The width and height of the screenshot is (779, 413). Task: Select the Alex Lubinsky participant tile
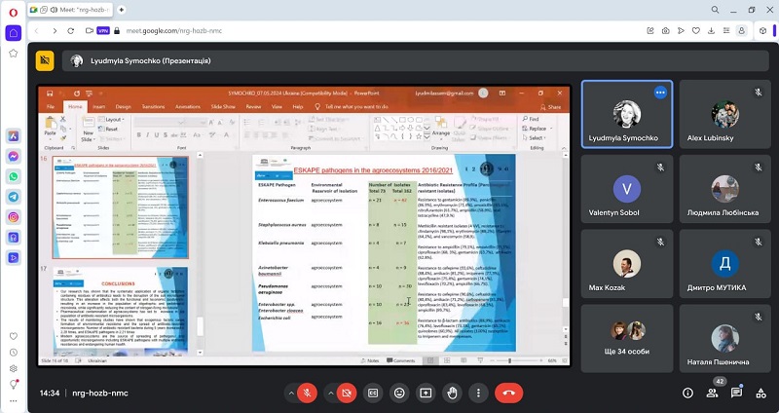point(724,114)
